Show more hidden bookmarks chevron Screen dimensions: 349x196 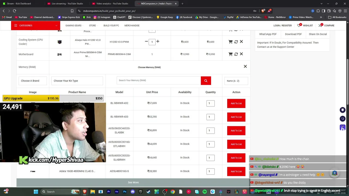click(321, 17)
